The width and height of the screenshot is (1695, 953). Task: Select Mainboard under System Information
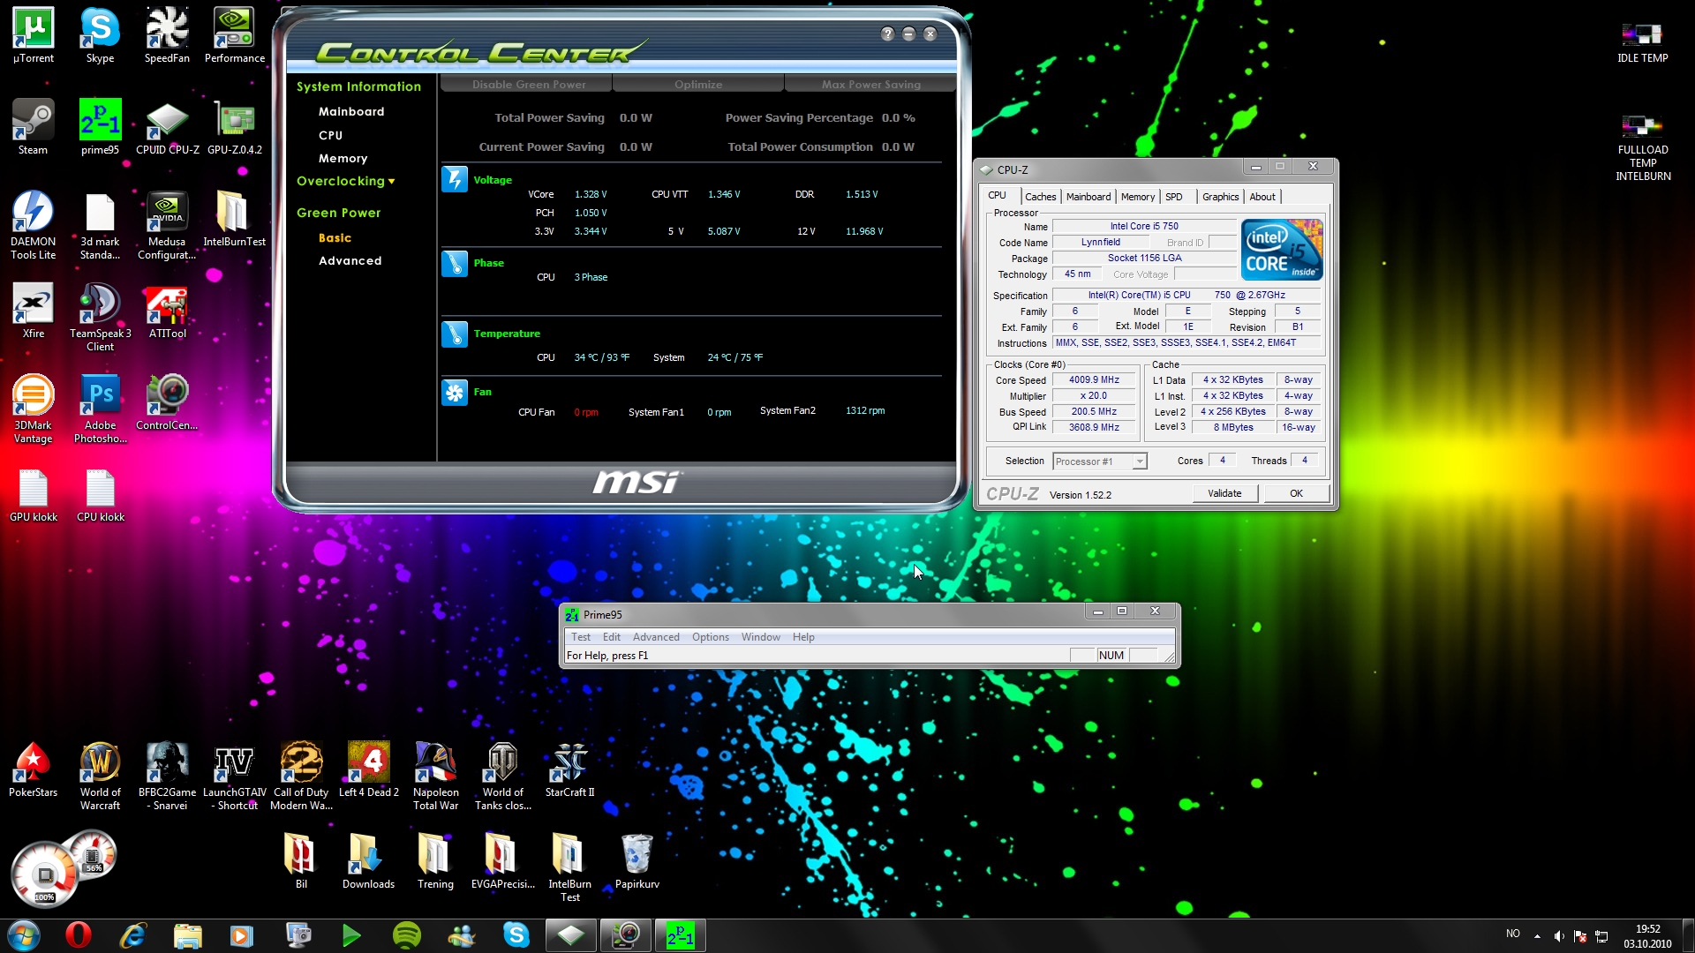350,111
